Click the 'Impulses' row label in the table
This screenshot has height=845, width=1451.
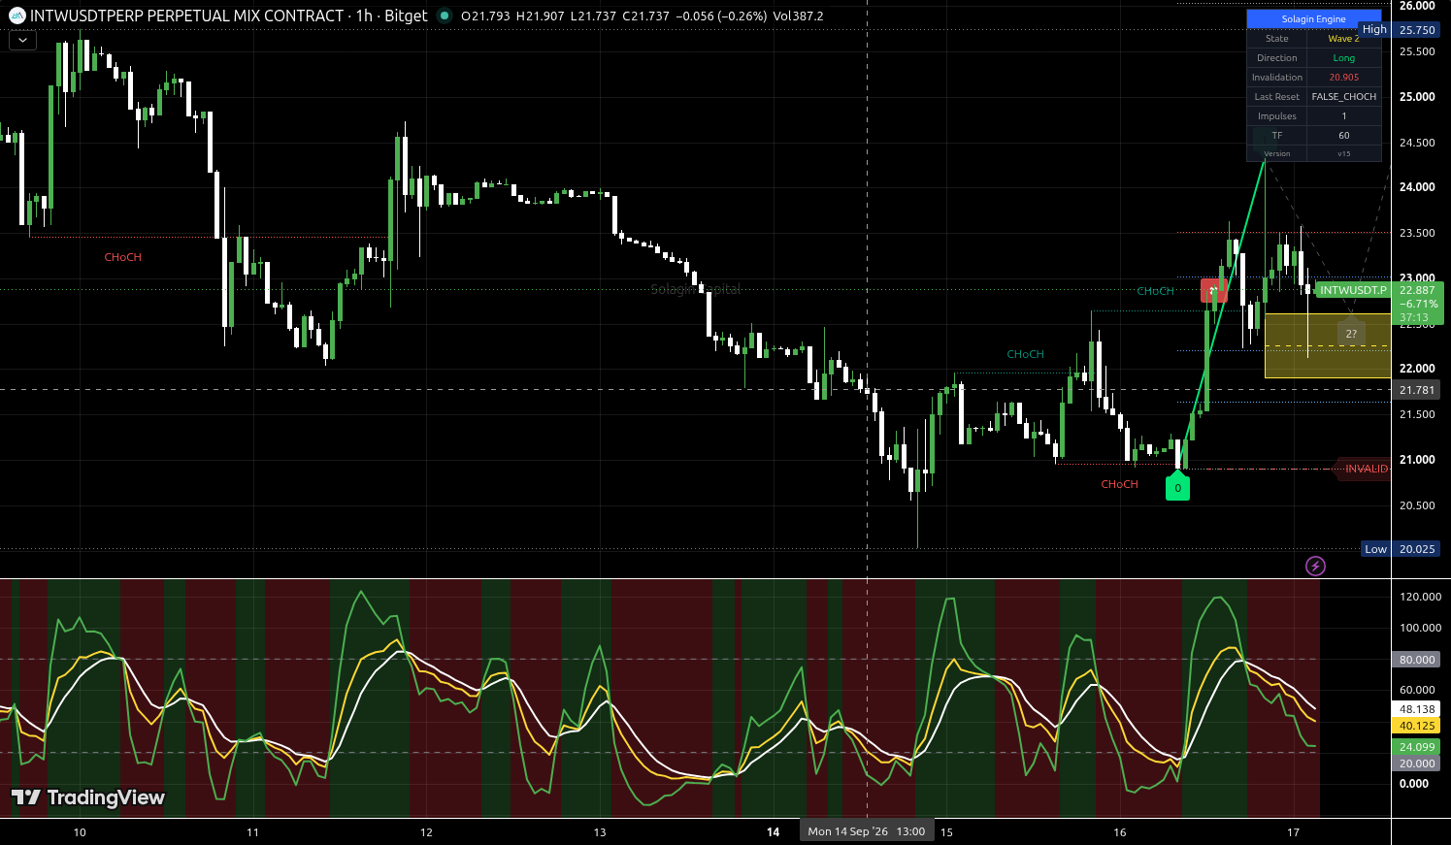pos(1276,116)
